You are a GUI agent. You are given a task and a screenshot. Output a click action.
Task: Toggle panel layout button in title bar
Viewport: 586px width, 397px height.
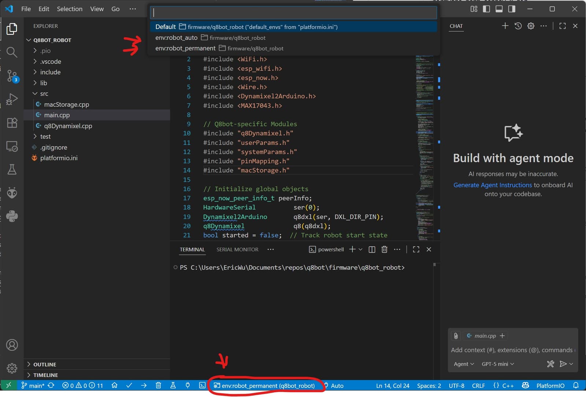pos(499,9)
